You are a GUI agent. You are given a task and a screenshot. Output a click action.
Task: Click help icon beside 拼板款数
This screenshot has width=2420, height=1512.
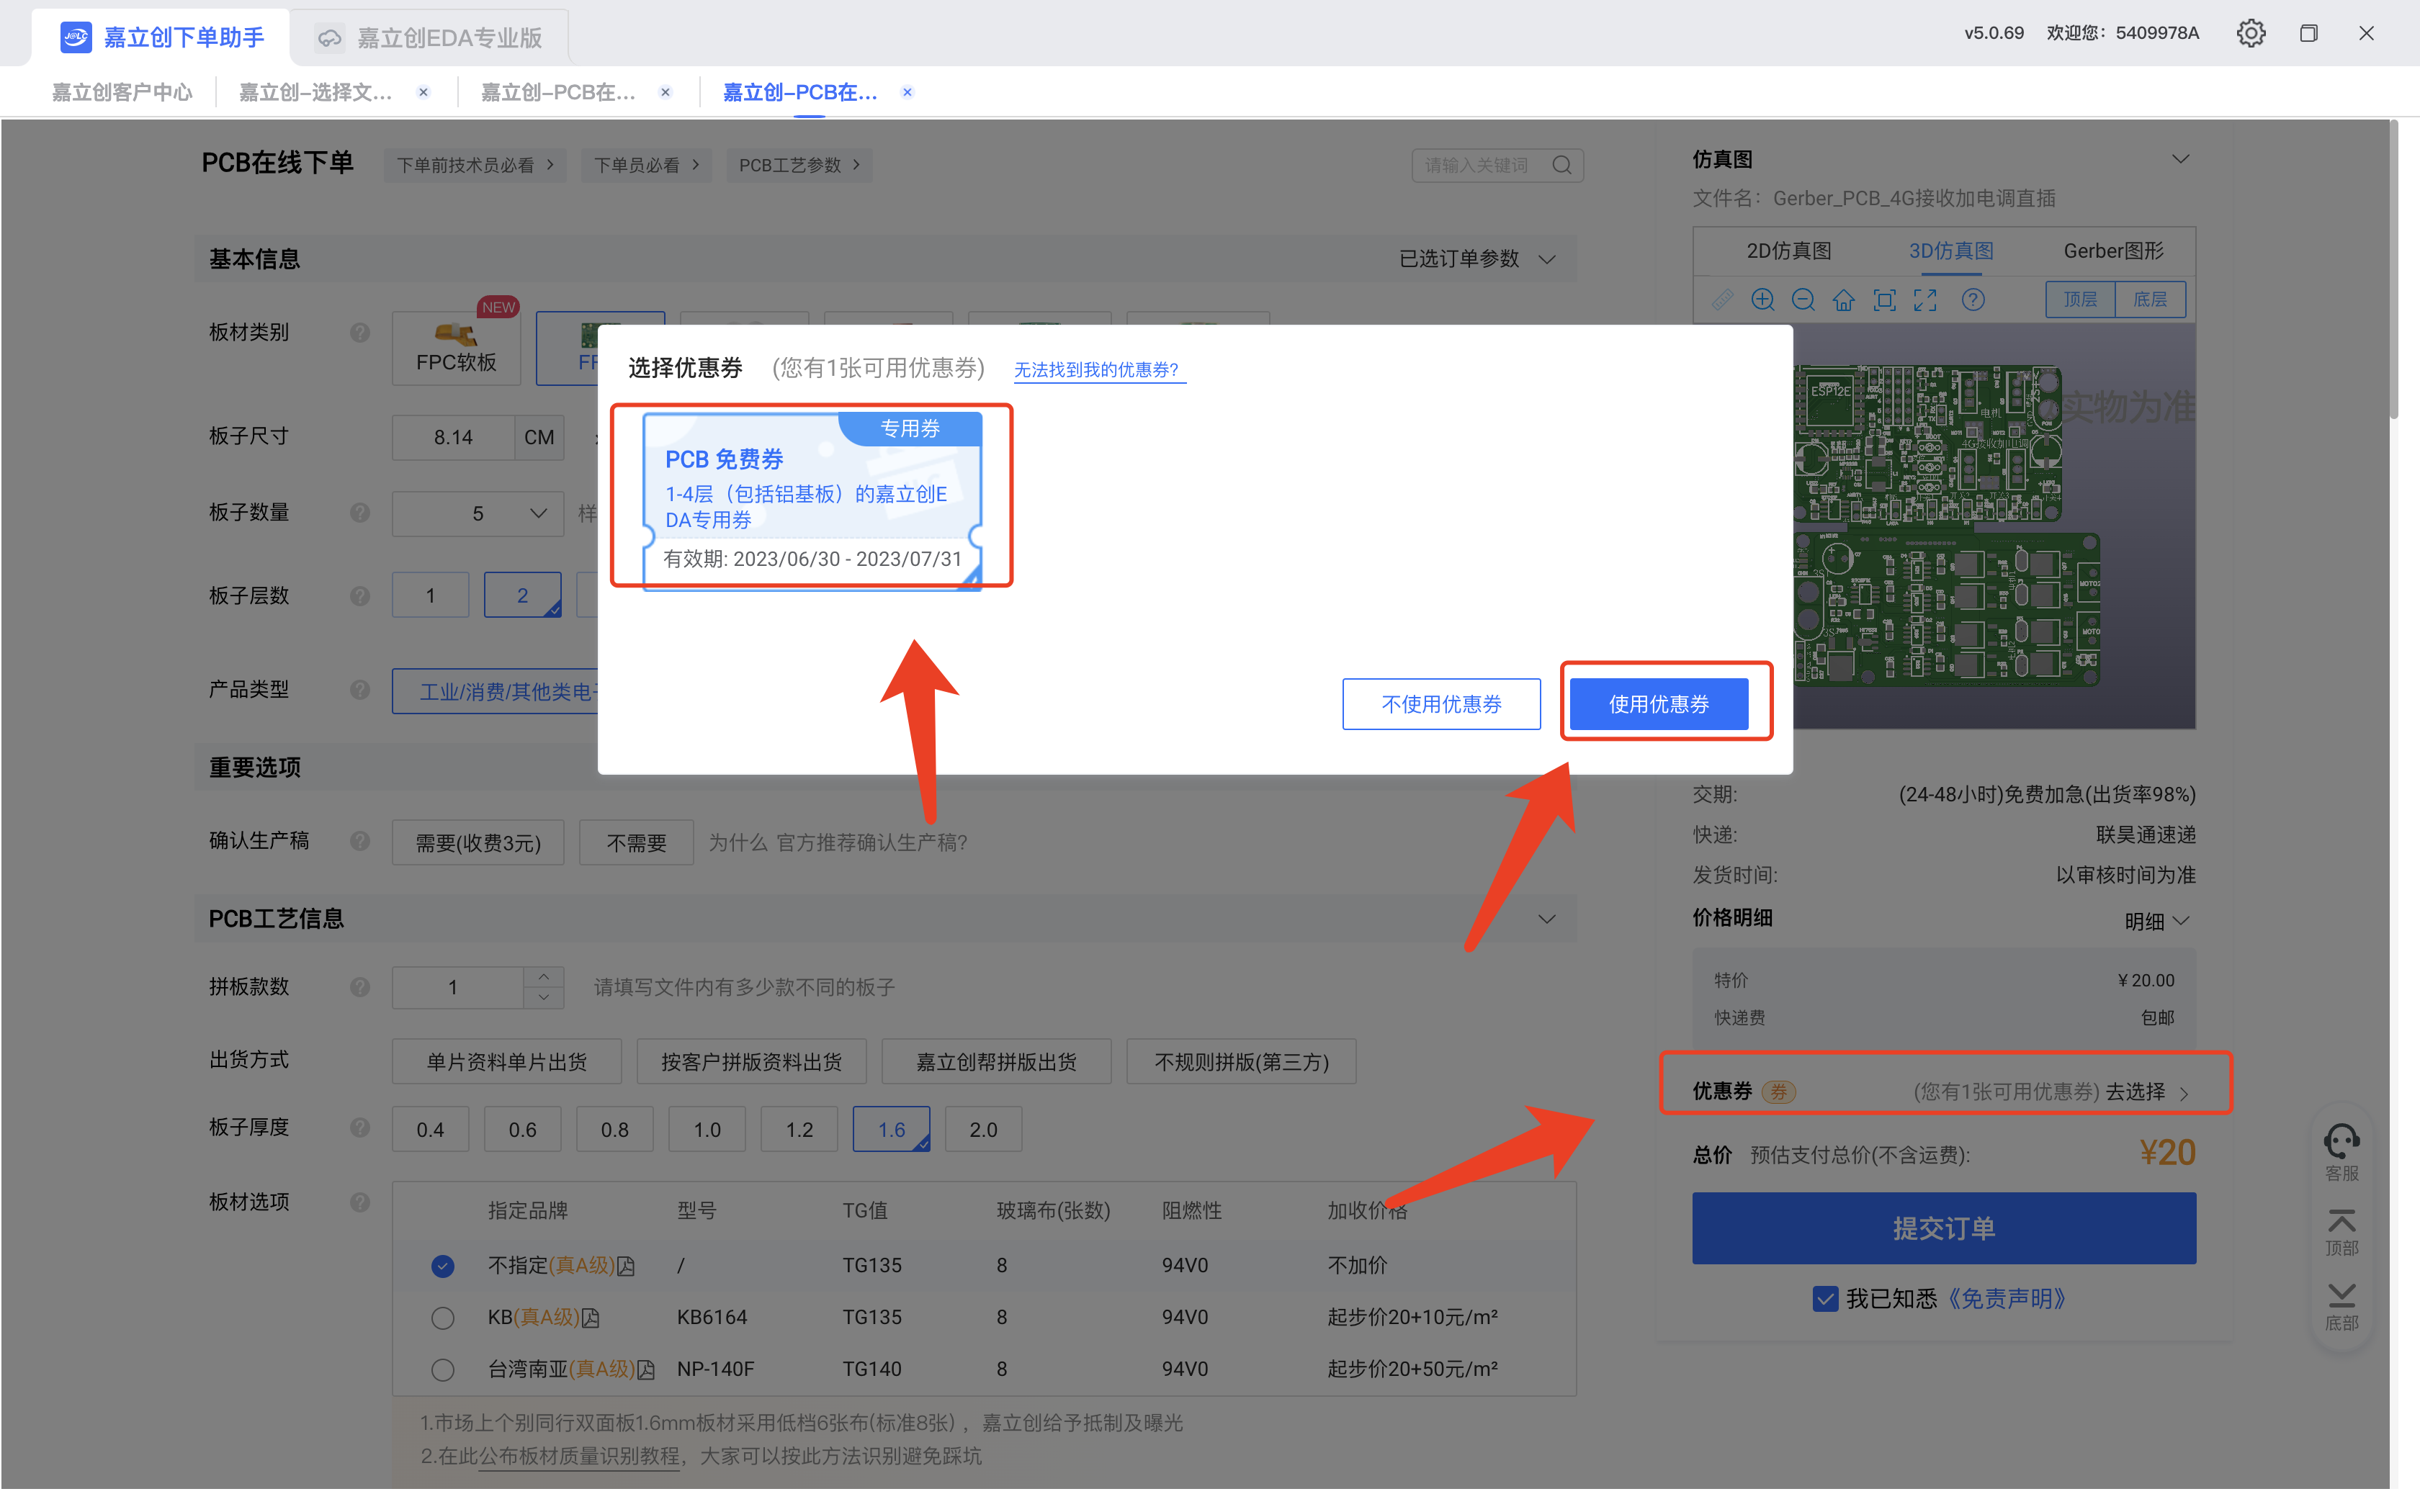pos(360,987)
